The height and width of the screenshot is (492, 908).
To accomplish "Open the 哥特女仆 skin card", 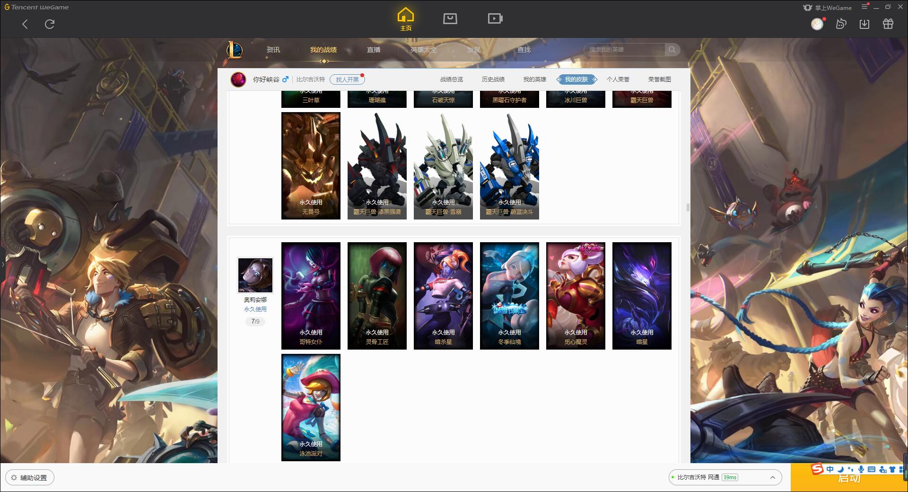I will [x=311, y=296].
